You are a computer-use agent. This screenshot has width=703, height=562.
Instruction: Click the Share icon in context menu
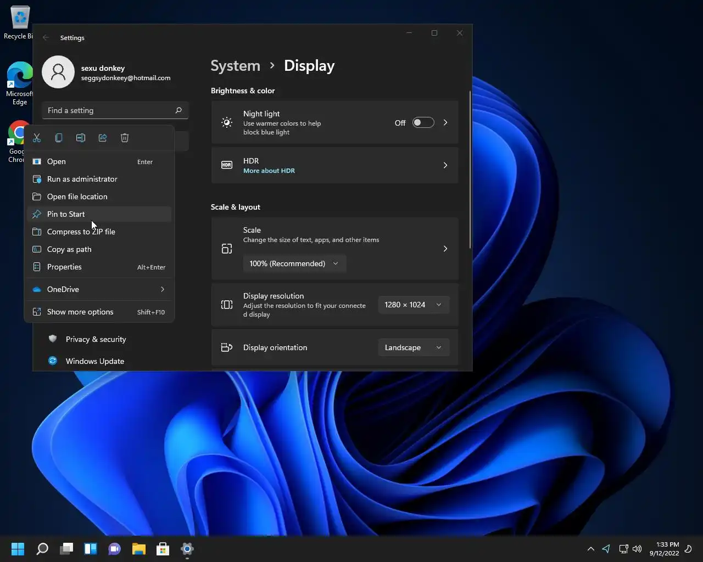(103, 138)
